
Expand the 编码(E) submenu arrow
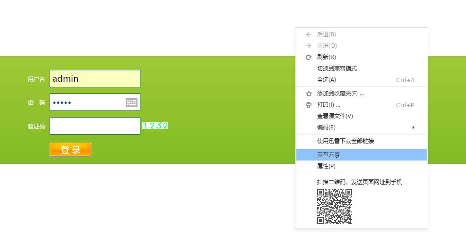(x=413, y=127)
